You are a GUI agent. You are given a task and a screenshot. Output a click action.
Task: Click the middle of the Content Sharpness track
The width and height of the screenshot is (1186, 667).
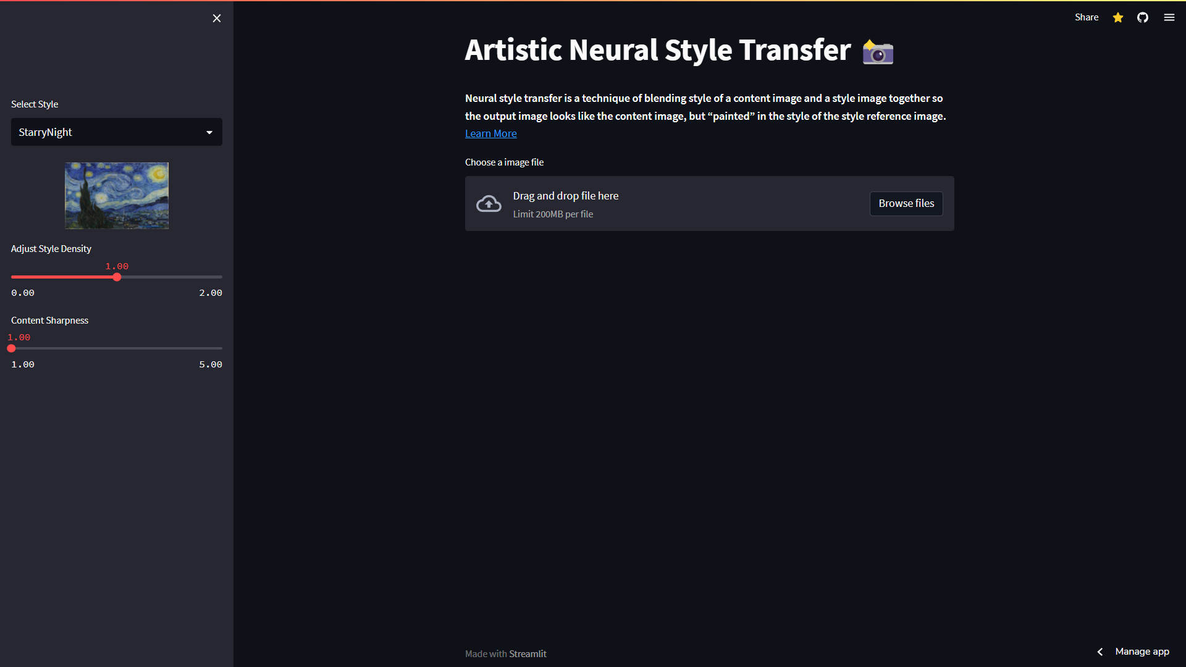click(117, 348)
